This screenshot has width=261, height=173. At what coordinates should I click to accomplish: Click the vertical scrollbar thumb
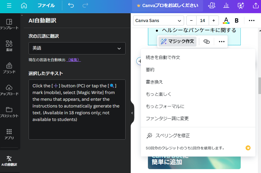pyautogui.click(x=259, y=85)
